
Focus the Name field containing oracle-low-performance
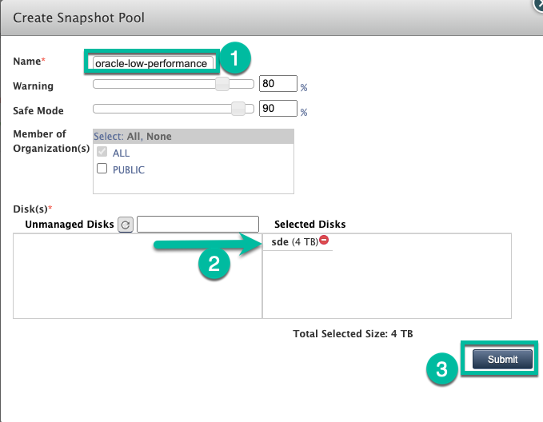pos(150,62)
